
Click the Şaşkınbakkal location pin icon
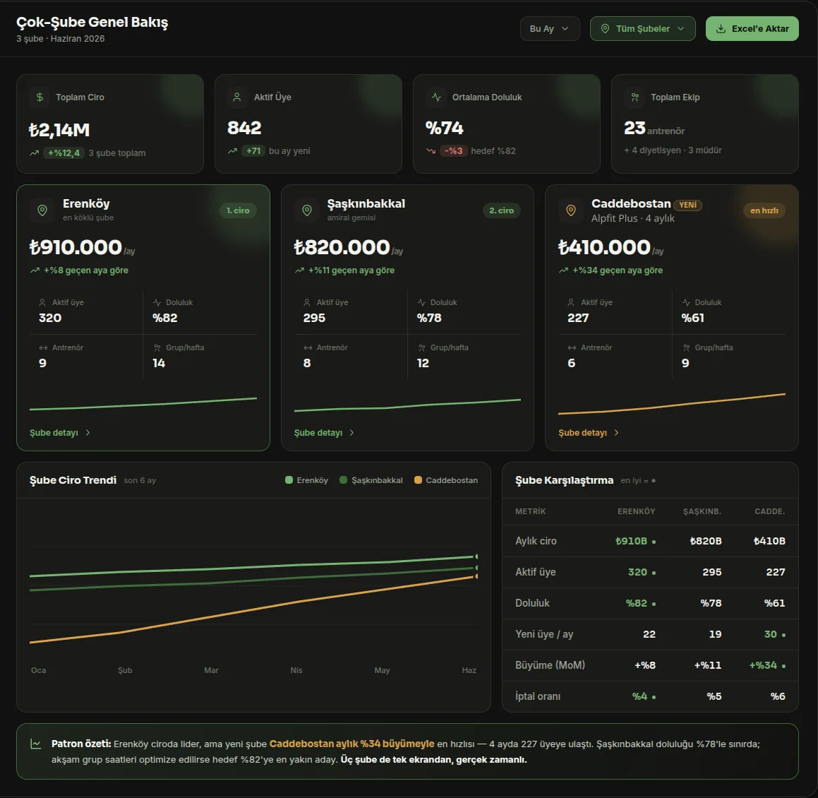click(x=307, y=210)
